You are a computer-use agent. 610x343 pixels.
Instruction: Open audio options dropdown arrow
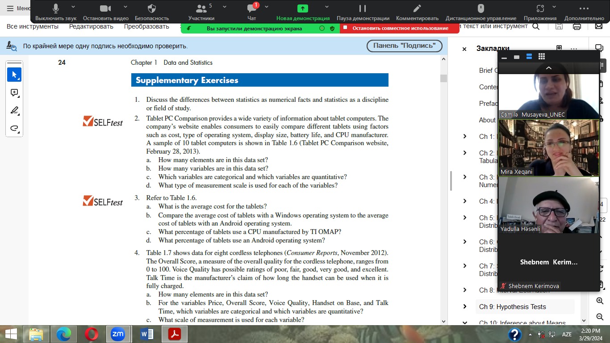point(74,7)
